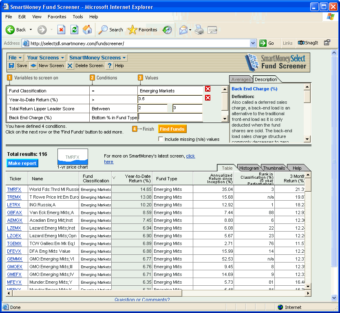
Task: Remove the Fund Classification condition via red X
Action: pos(208,89)
